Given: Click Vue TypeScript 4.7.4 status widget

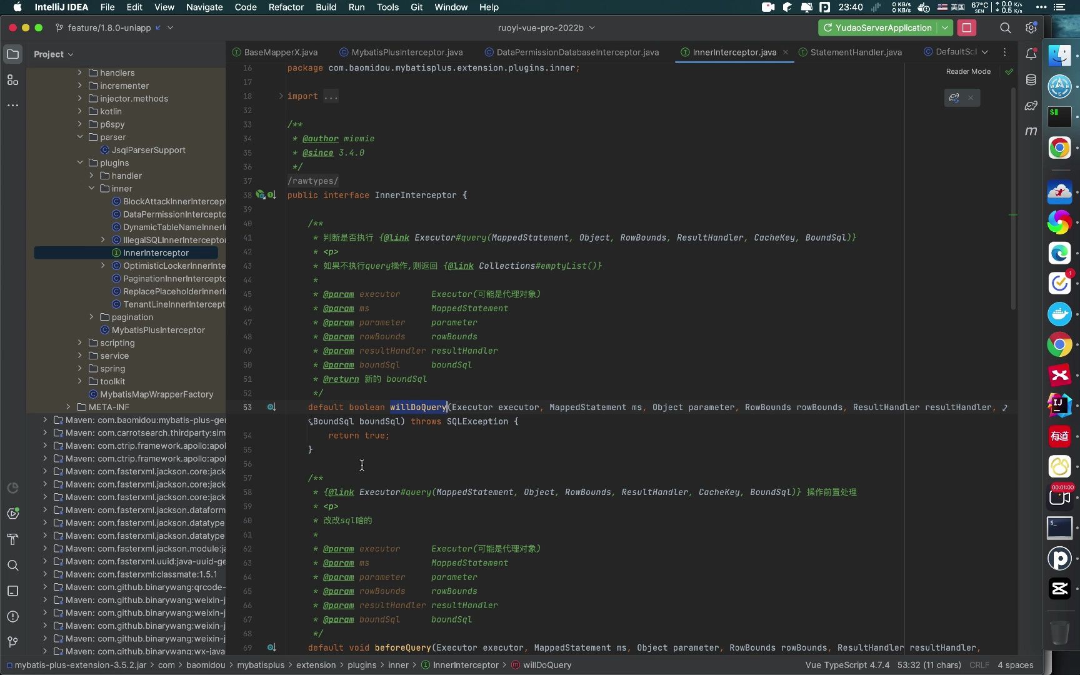Looking at the screenshot, I should point(847,665).
